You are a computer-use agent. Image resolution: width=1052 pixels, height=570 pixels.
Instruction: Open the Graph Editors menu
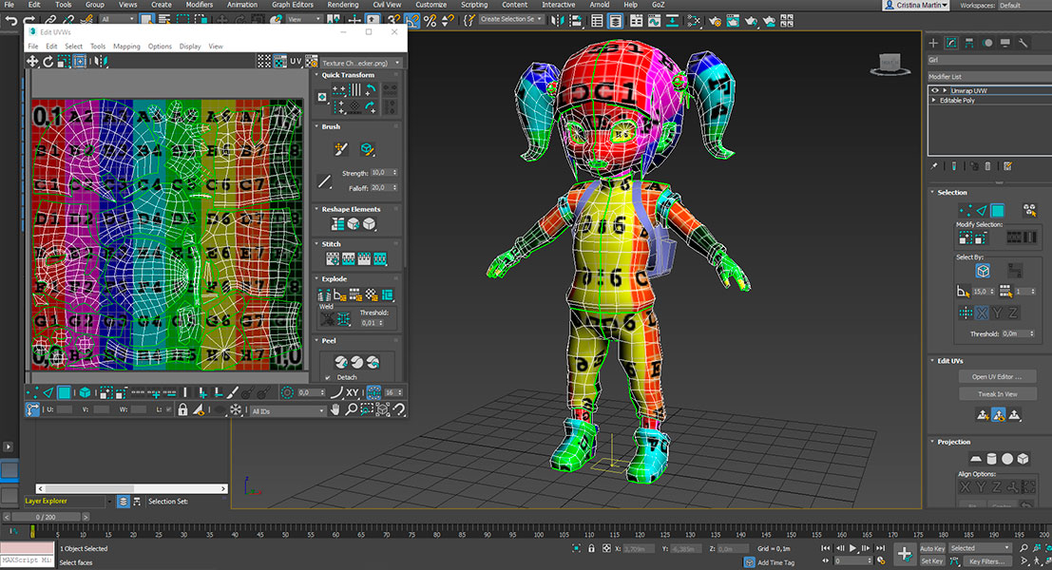tap(293, 5)
